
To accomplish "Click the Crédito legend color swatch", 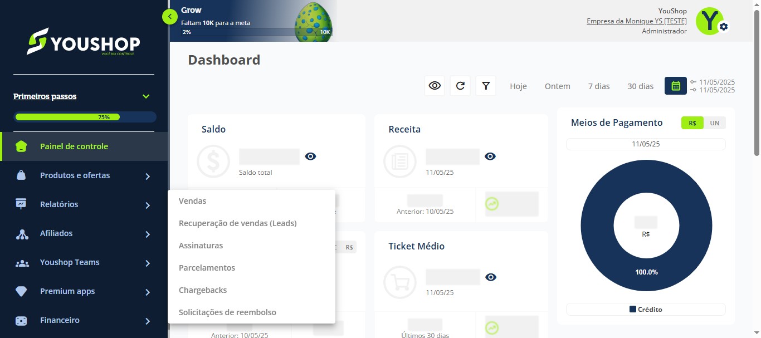I will coord(633,310).
